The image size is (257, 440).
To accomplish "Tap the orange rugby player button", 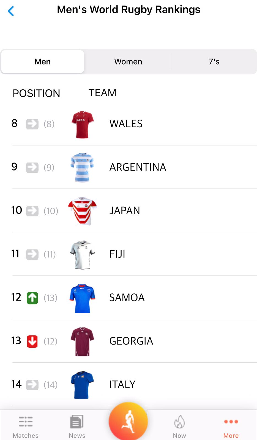I will coord(128,421).
